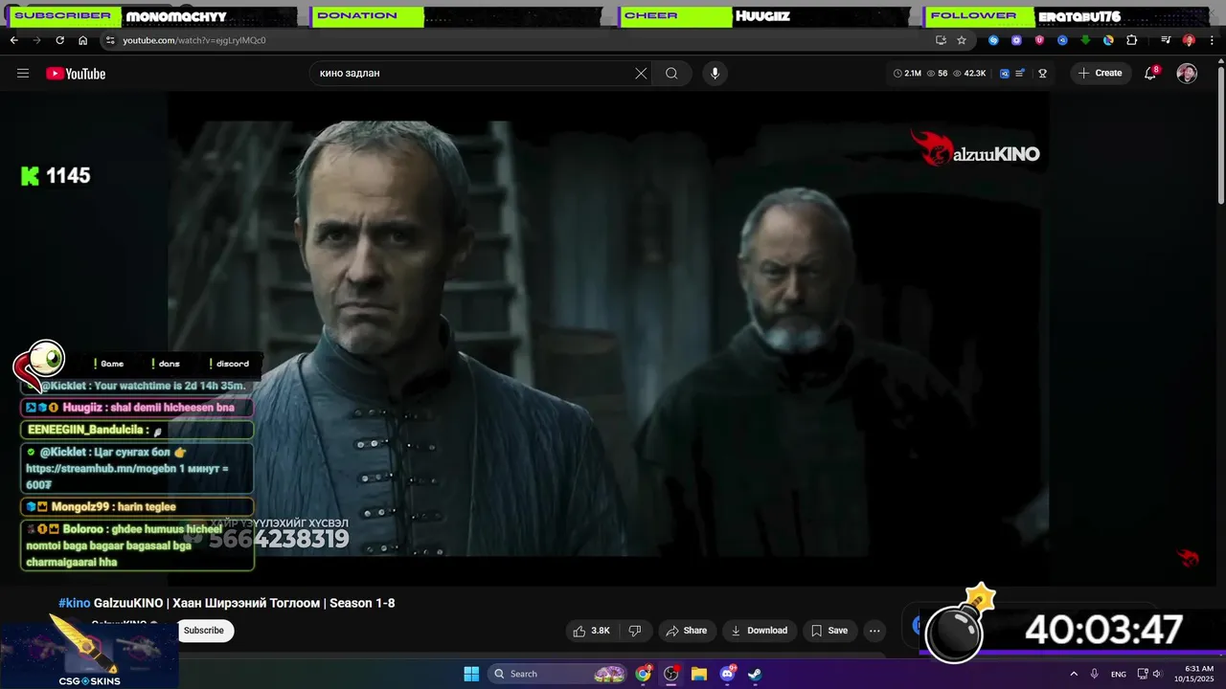Open the blue extension icon in stats bar

(1005, 74)
